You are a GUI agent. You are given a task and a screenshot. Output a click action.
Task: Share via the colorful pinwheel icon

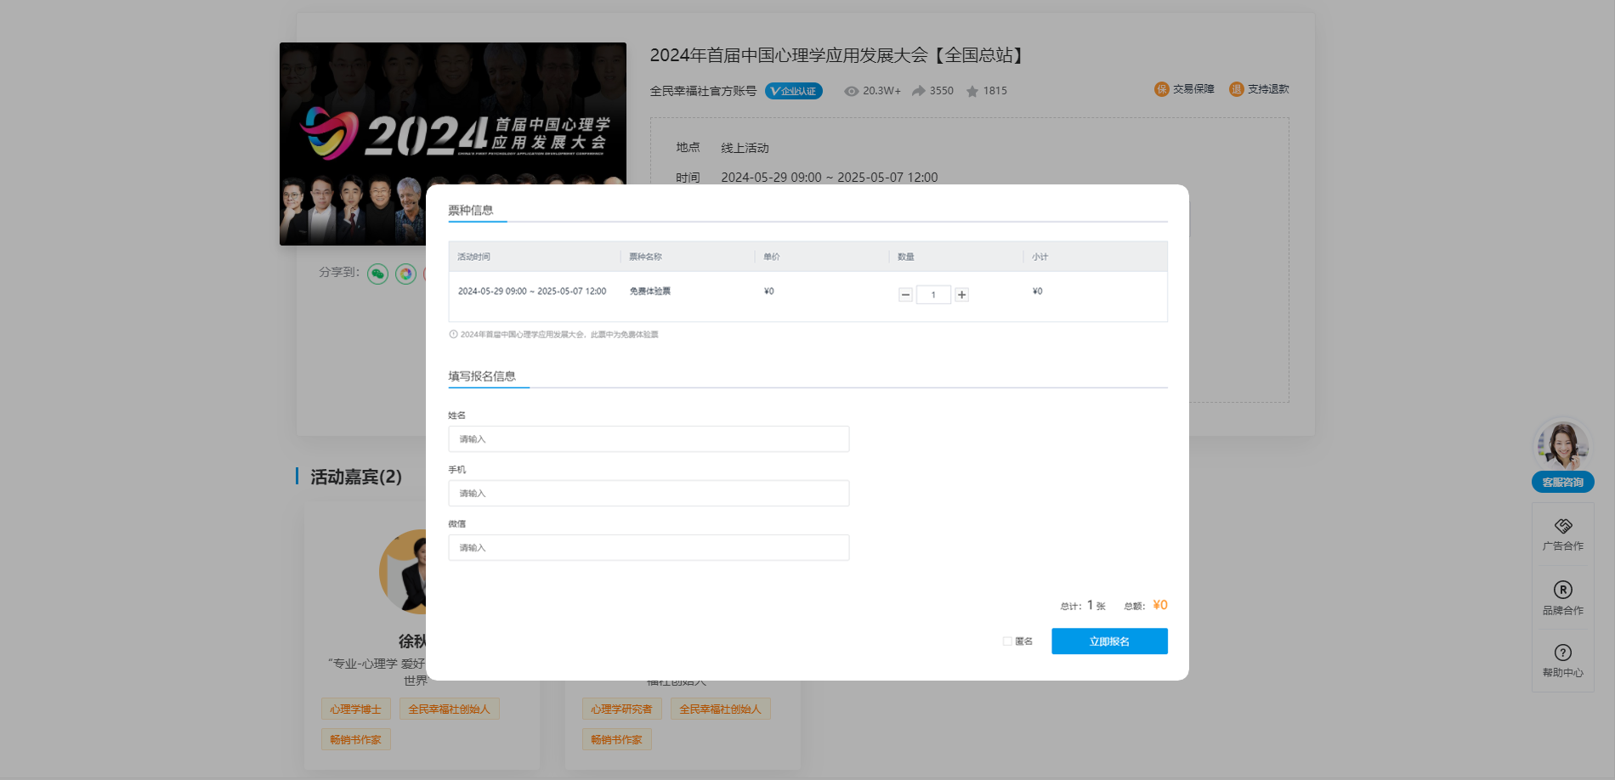coord(406,274)
